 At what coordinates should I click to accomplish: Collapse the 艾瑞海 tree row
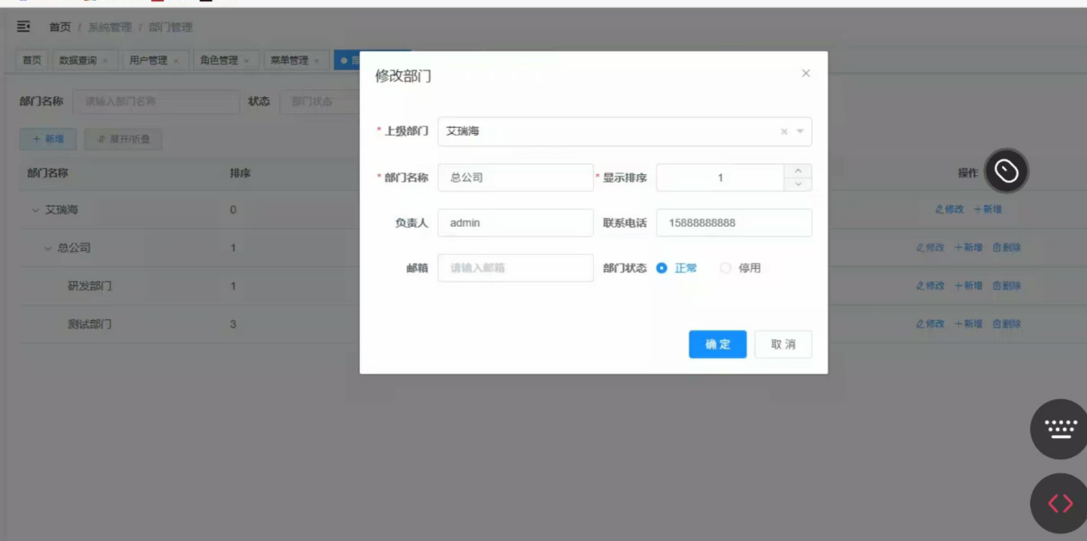tap(35, 210)
